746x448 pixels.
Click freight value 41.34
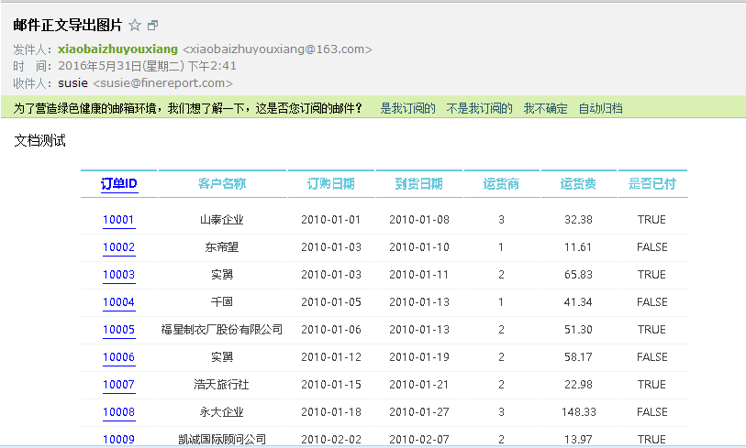[x=578, y=302]
